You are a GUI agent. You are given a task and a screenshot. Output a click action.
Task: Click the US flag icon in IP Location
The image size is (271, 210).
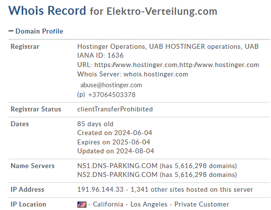click(82, 205)
